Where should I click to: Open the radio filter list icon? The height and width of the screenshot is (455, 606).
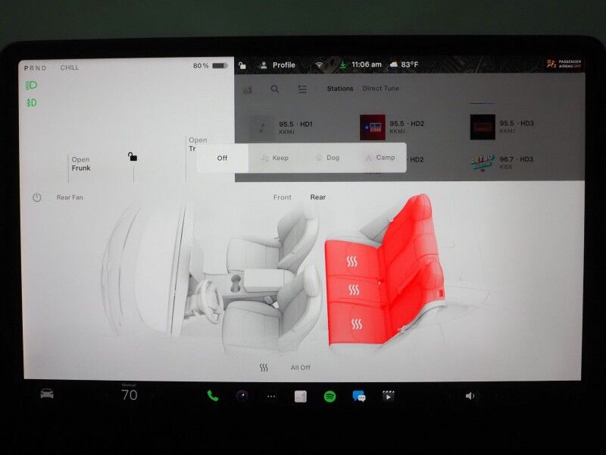302,89
